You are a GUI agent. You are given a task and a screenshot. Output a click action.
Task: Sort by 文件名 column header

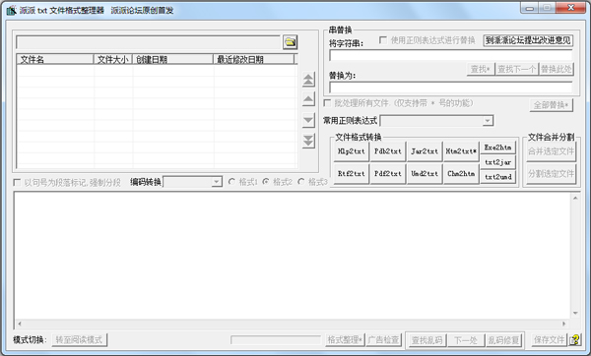tap(55, 59)
